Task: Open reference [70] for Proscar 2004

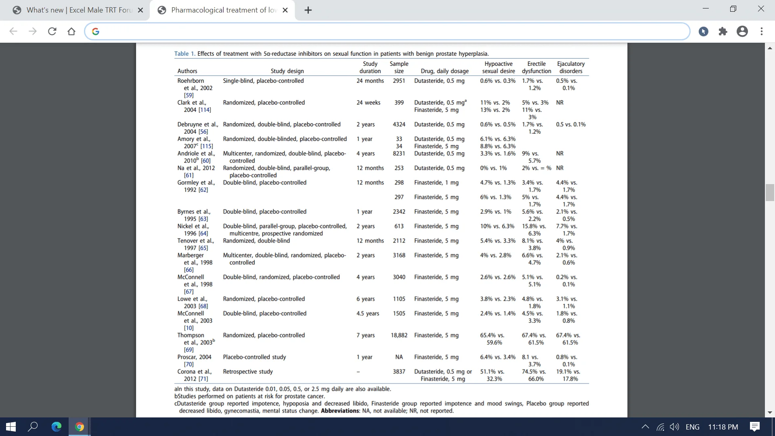Action: click(189, 364)
